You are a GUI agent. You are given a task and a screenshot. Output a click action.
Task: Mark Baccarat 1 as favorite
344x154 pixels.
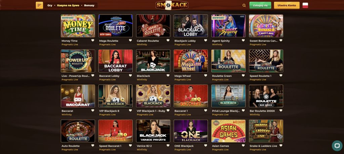click(x=206, y=110)
